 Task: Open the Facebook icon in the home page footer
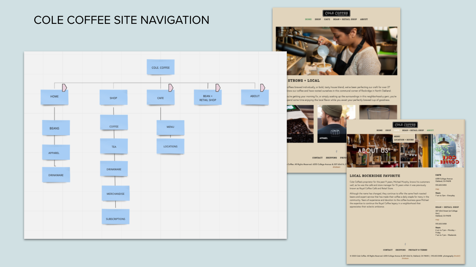(336, 152)
